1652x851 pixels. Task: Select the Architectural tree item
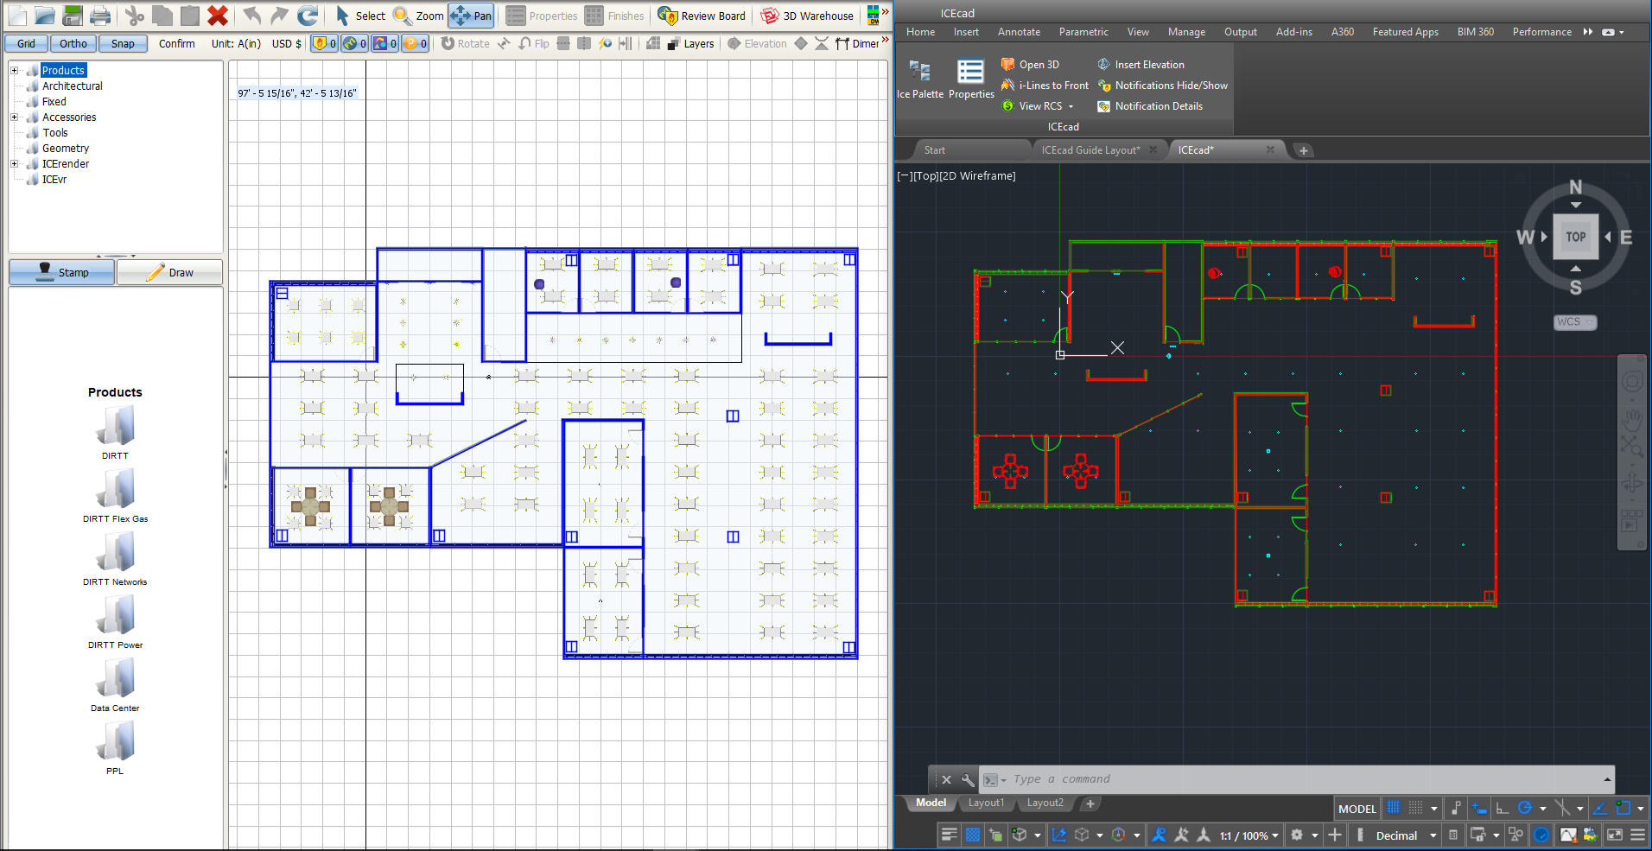[x=73, y=86]
